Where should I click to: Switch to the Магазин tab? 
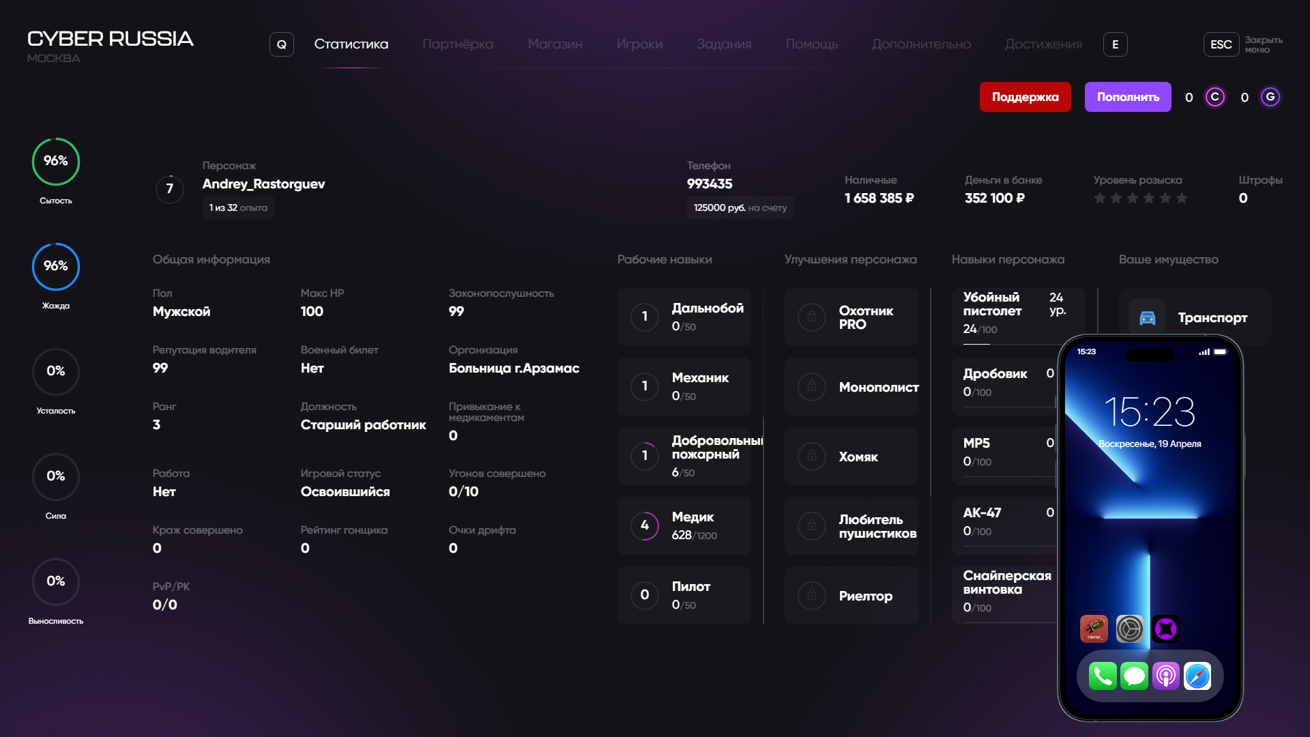[555, 44]
